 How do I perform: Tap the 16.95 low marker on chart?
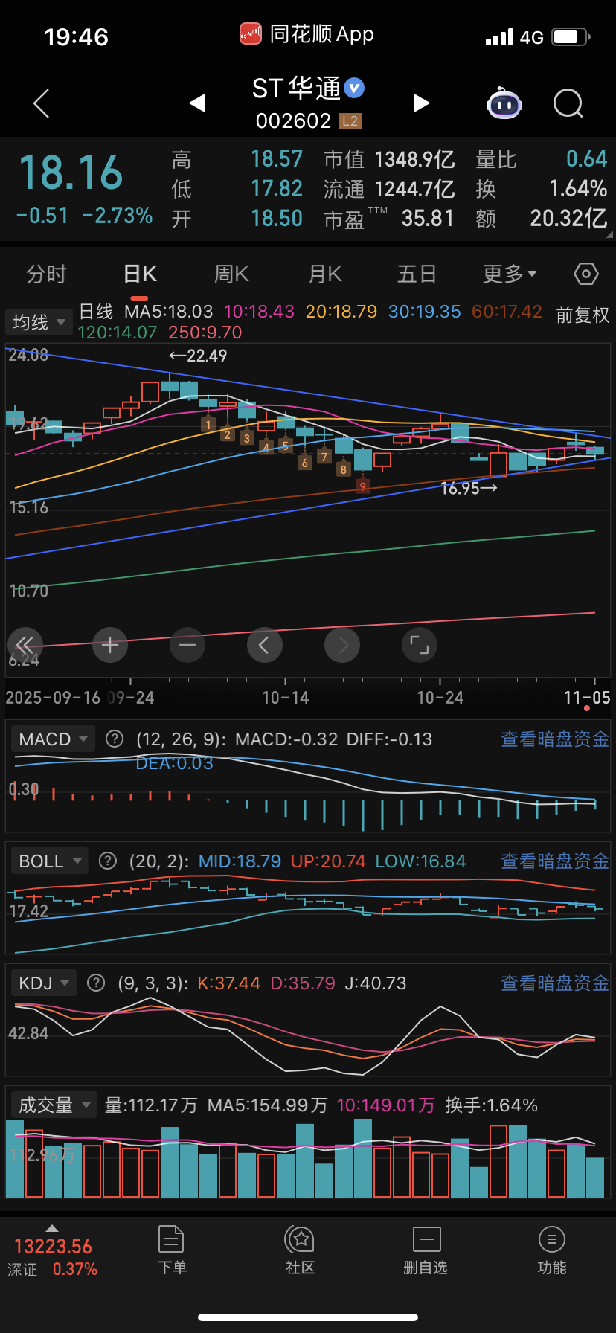469,488
